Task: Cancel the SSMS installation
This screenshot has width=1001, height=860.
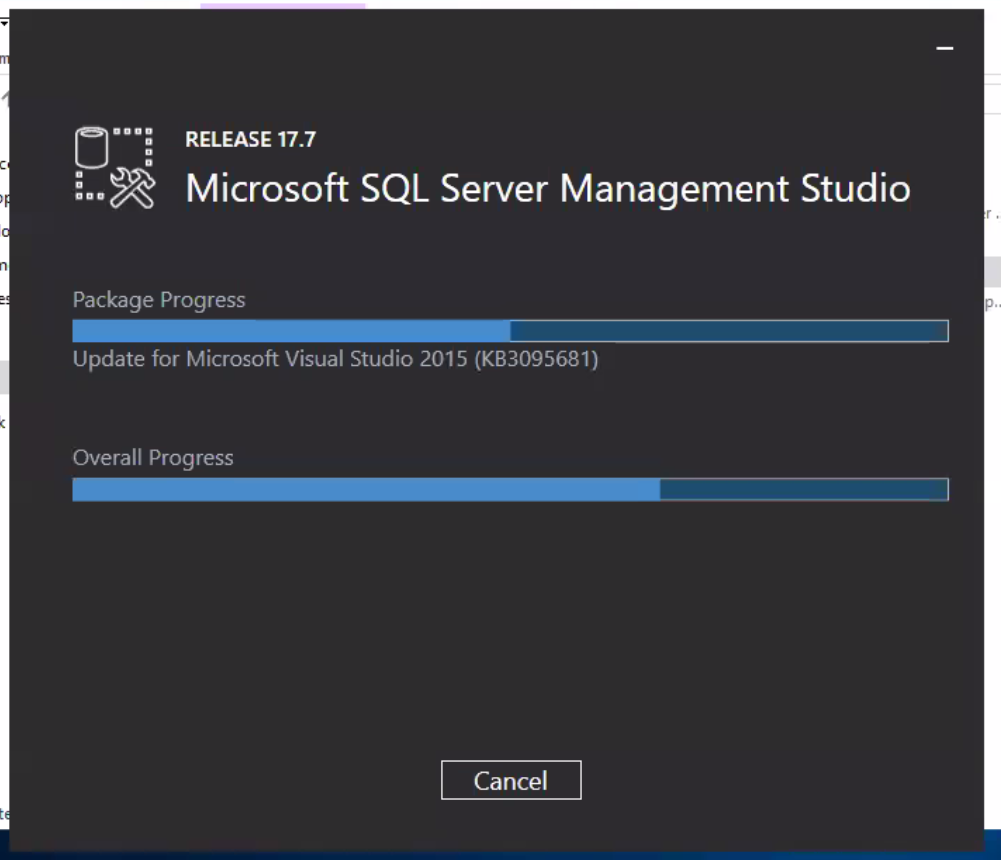Action: pyautogui.click(x=510, y=780)
